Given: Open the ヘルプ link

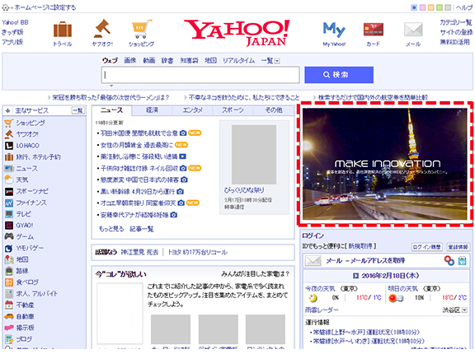Looking at the screenshot, I should 464,7.
